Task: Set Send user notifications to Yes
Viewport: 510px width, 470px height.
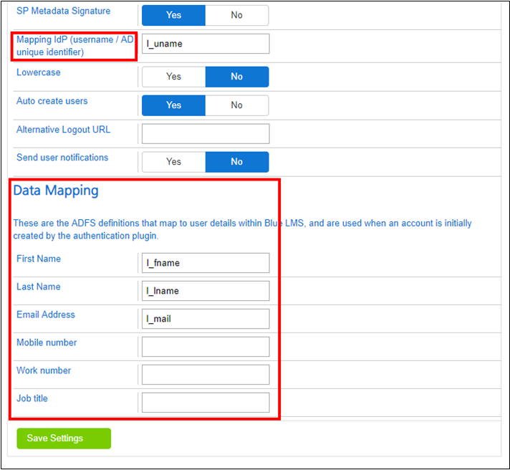Action: tap(173, 162)
